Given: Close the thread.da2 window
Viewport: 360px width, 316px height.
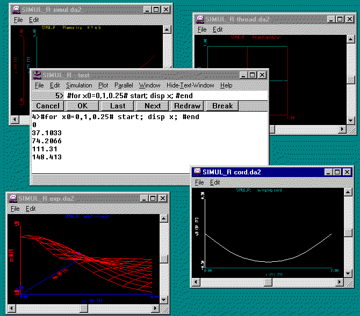Looking at the screenshot, I should click(x=349, y=19).
